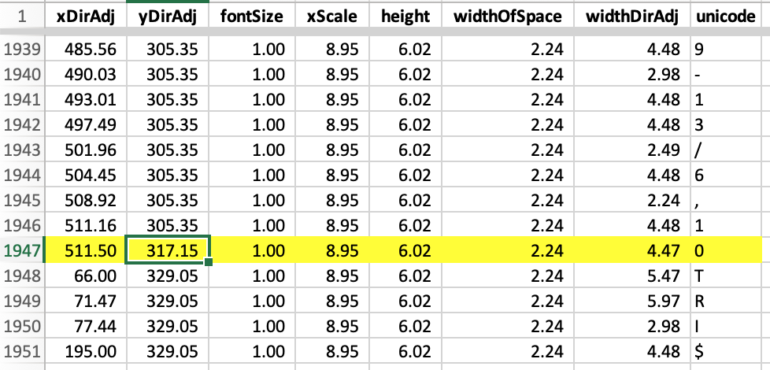Click the active cell showing 317.15
770x370 pixels.
pos(167,250)
